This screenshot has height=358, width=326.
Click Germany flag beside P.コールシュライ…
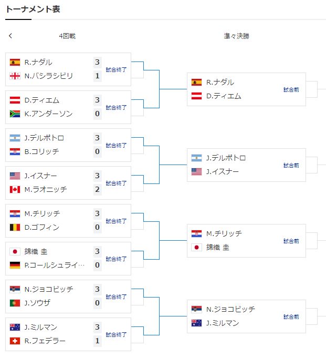[x=15, y=265]
